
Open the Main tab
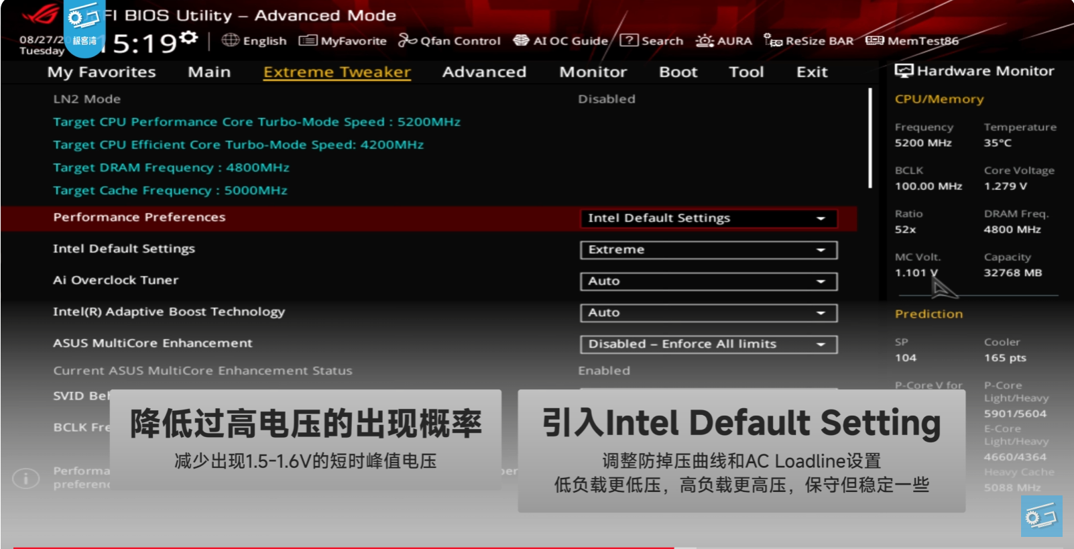click(x=209, y=72)
